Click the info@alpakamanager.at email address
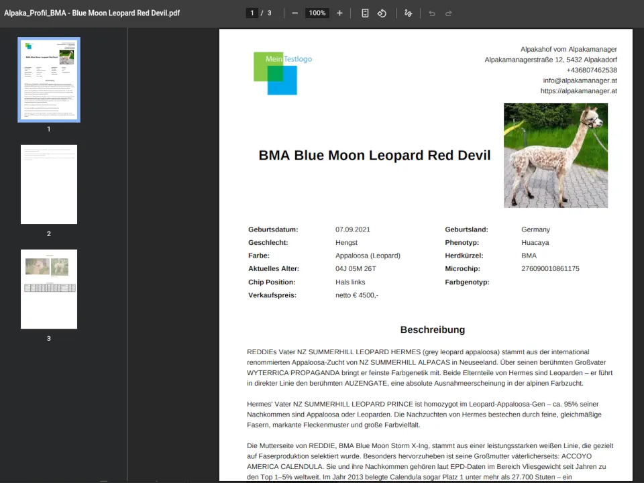The height and width of the screenshot is (483, 644). (580, 80)
